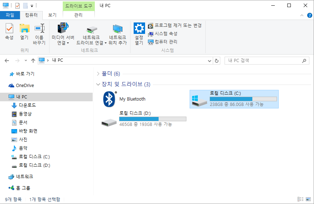Collapse the 장치 및 드라이브 group

pyautogui.click(x=98, y=85)
